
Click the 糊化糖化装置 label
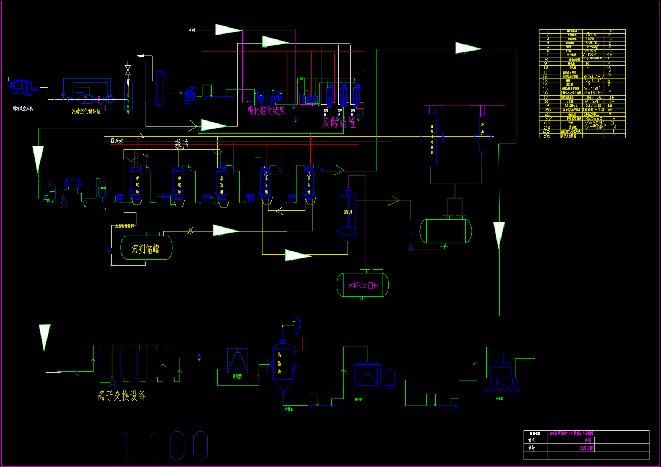(x=266, y=110)
